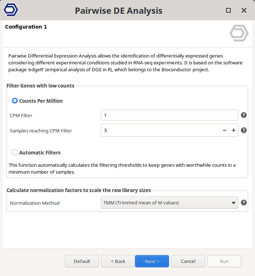Open help for Samples reaching CPM Filter

pos(244,131)
